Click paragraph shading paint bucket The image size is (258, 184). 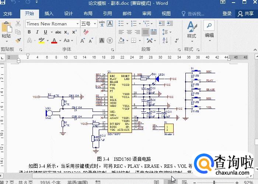(121, 40)
